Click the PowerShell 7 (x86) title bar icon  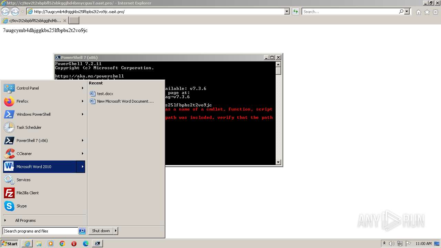pos(58,58)
